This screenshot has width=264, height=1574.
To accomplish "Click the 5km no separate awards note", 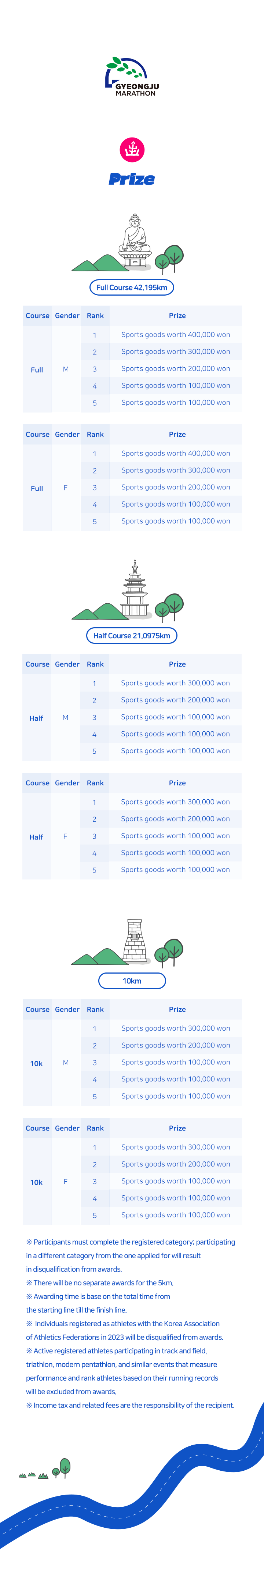I will 99,1282.
